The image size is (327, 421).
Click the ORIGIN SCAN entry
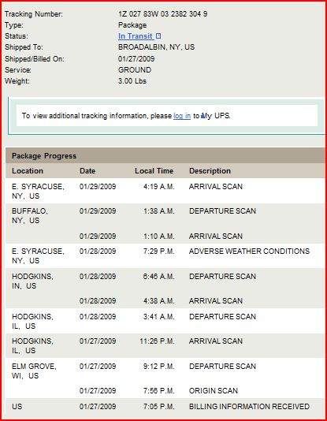[x=214, y=391]
